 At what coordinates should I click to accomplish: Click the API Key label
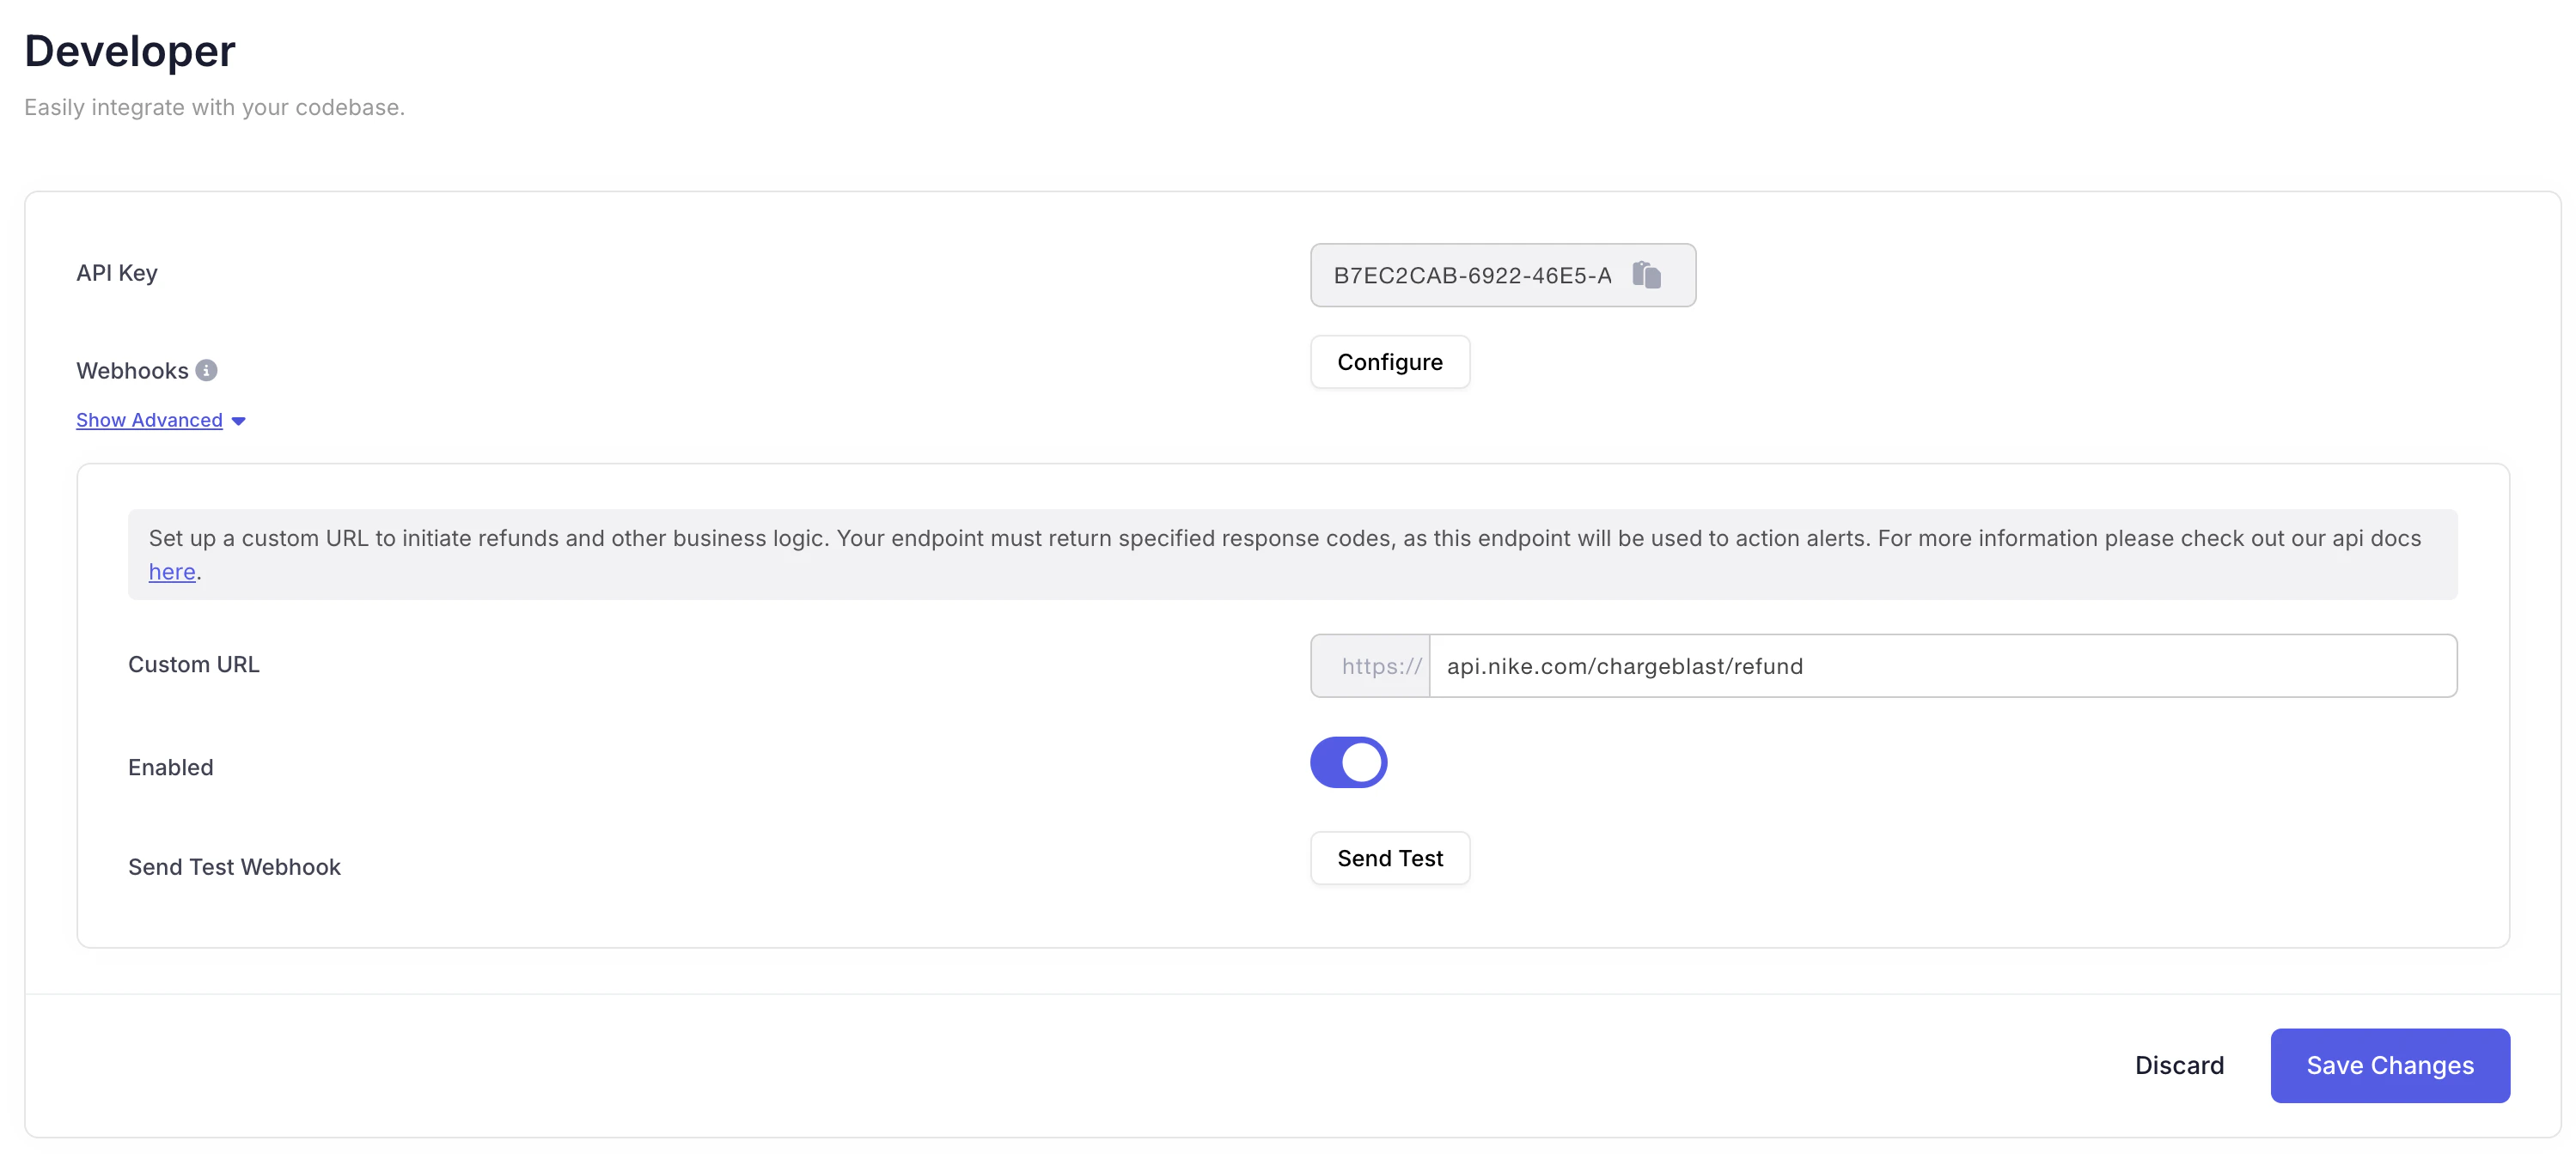tap(117, 274)
